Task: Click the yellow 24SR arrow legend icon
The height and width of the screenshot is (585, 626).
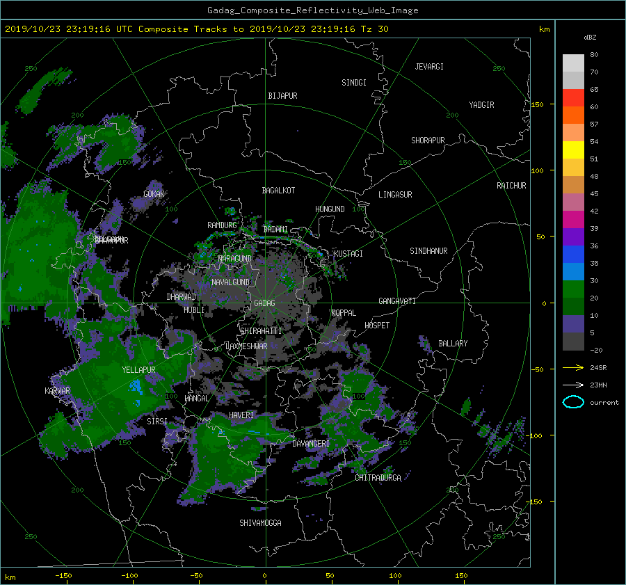Action: (x=573, y=367)
